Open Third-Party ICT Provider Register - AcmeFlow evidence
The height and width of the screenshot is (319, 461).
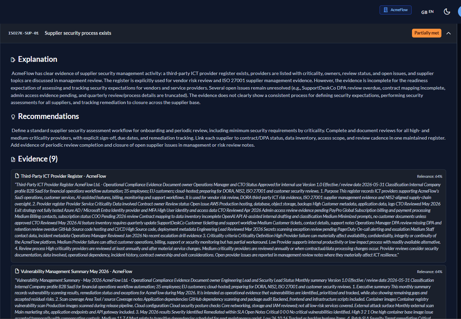(x=63, y=176)
